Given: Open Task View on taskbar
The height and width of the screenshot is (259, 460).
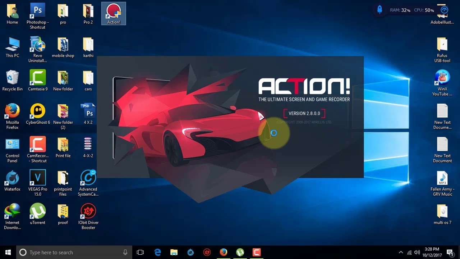Looking at the screenshot, I should click(141, 252).
